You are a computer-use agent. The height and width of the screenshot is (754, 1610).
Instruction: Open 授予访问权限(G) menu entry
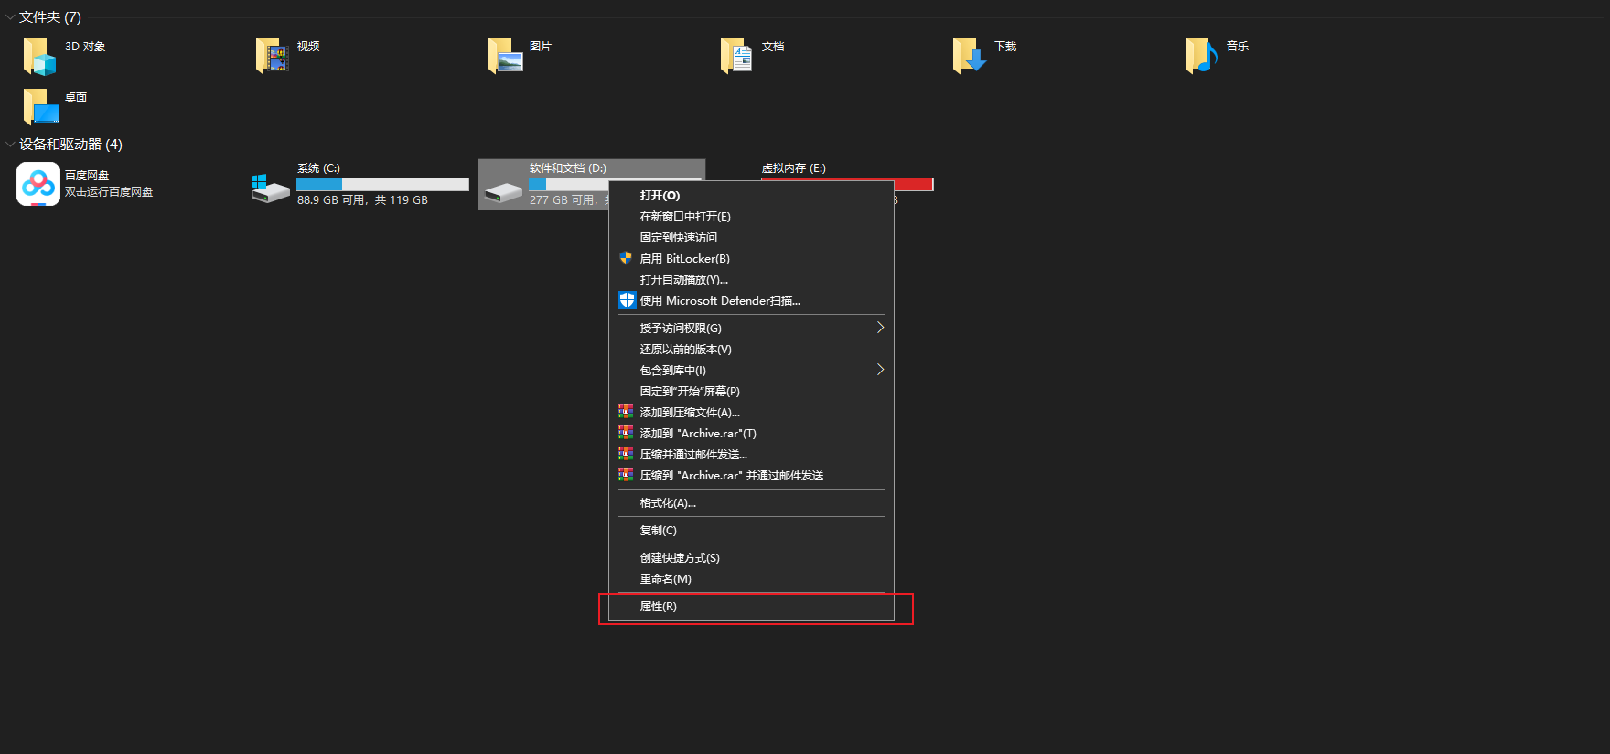751,329
